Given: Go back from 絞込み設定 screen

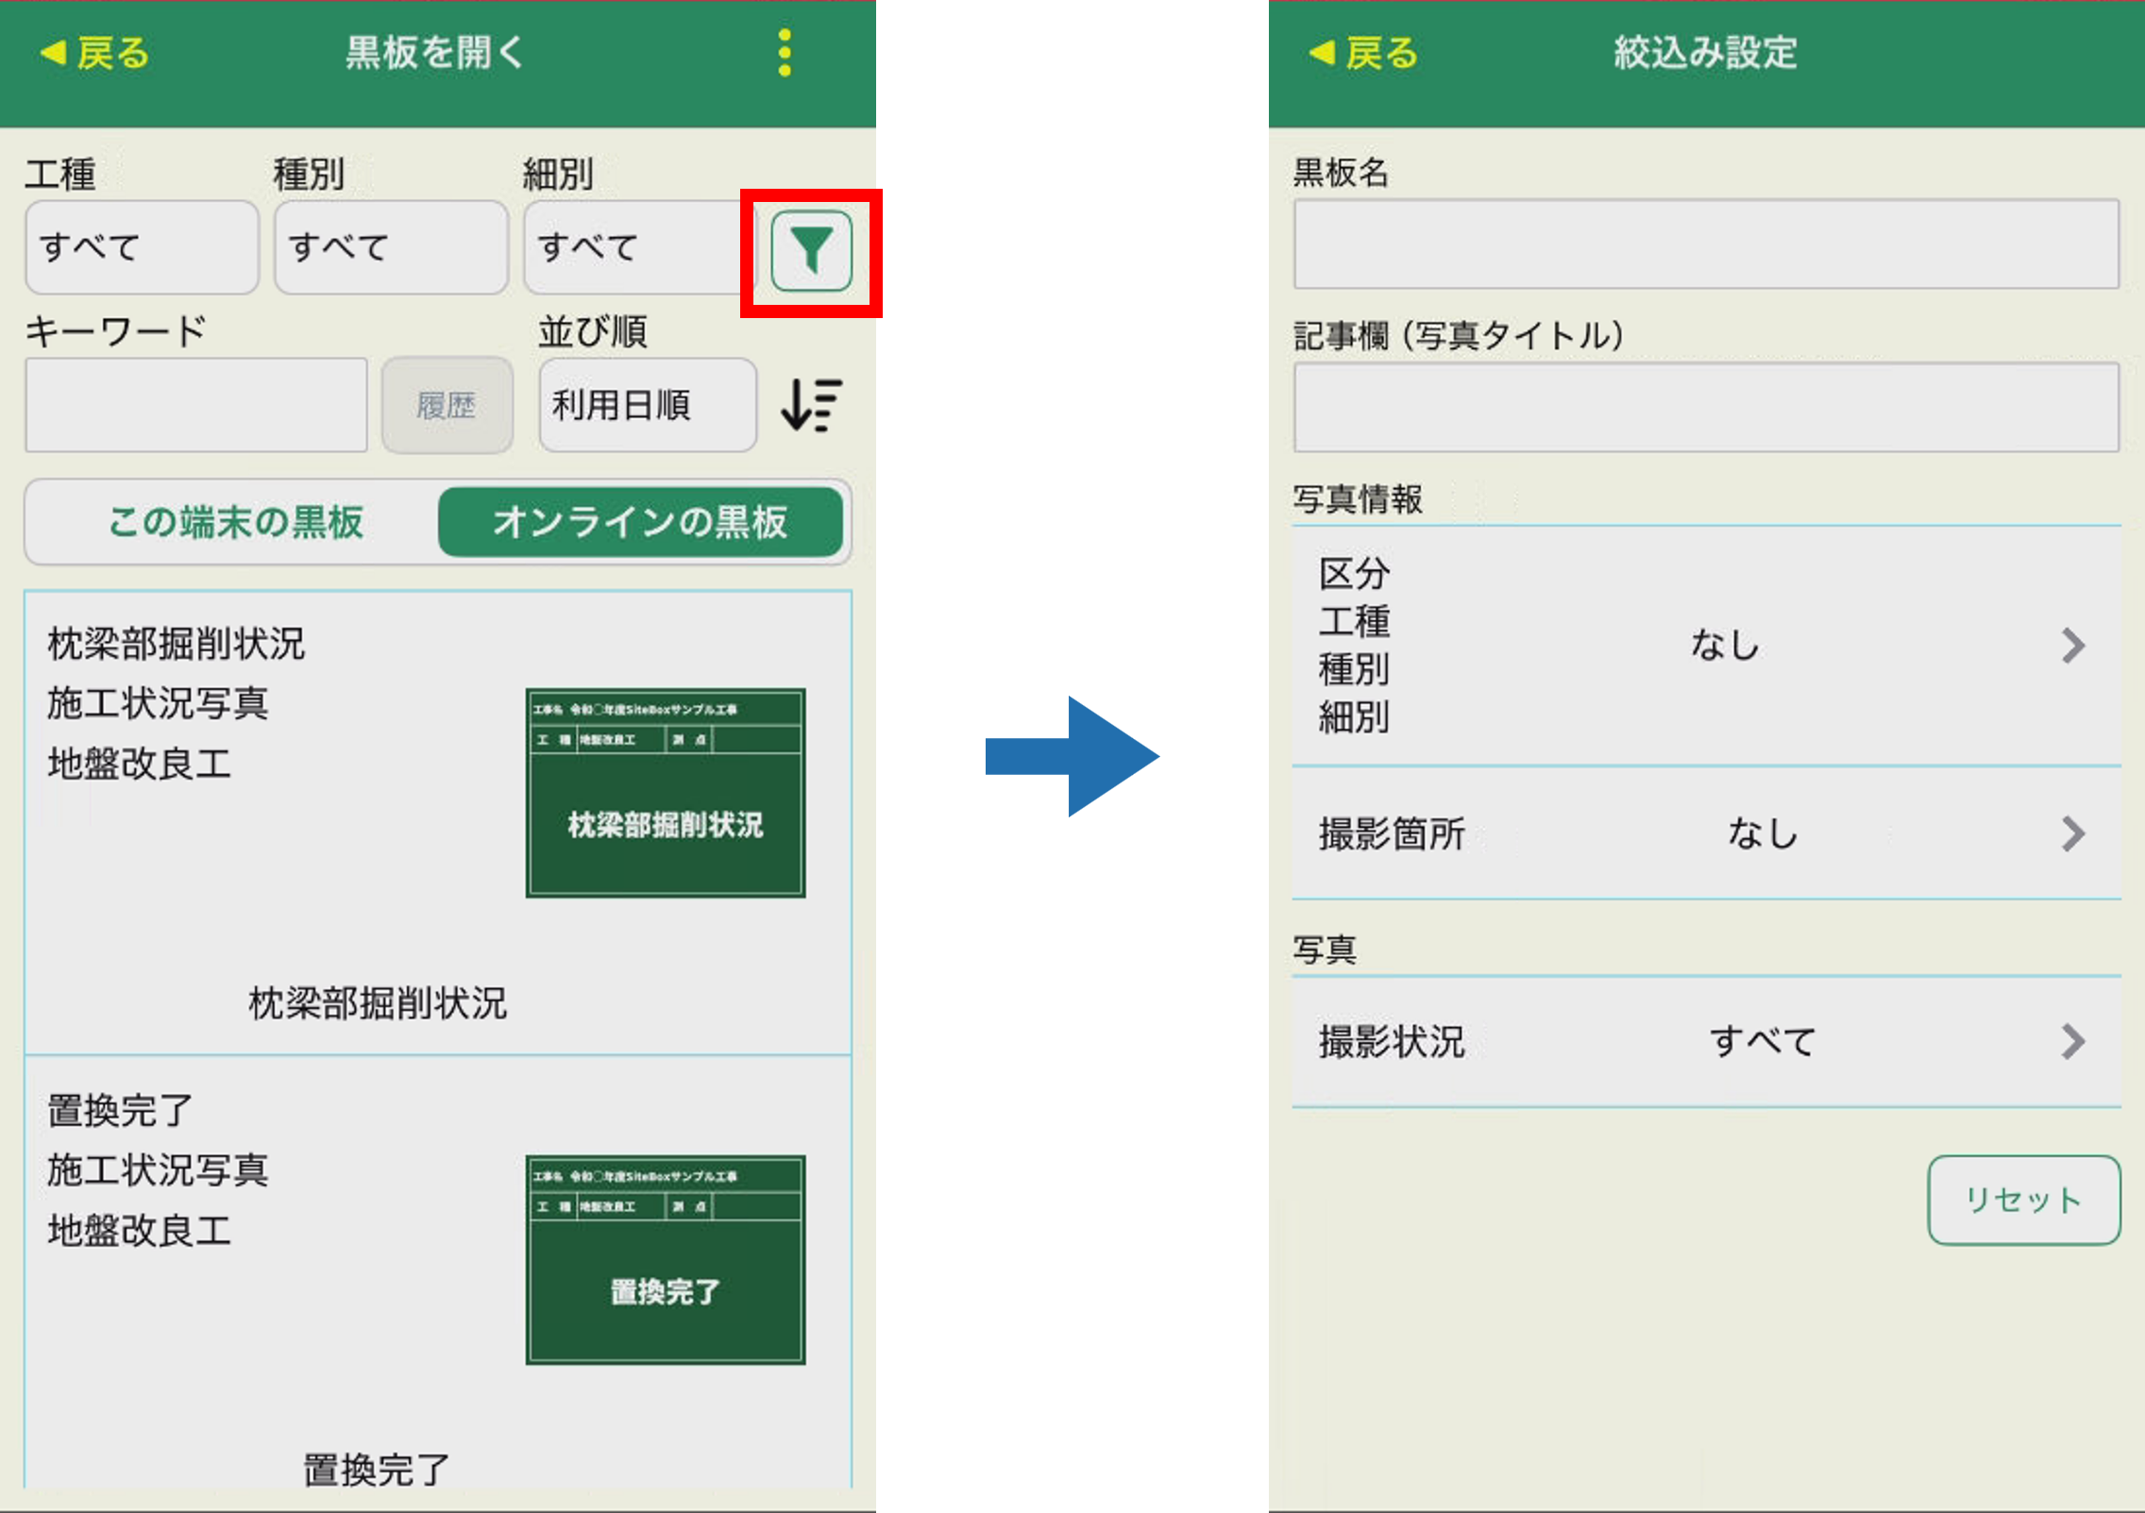Looking at the screenshot, I should [1363, 53].
